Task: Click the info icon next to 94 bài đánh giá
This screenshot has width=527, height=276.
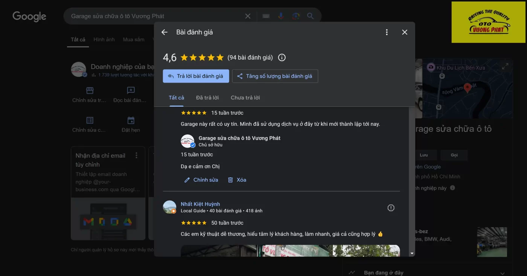Action: pos(282,57)
